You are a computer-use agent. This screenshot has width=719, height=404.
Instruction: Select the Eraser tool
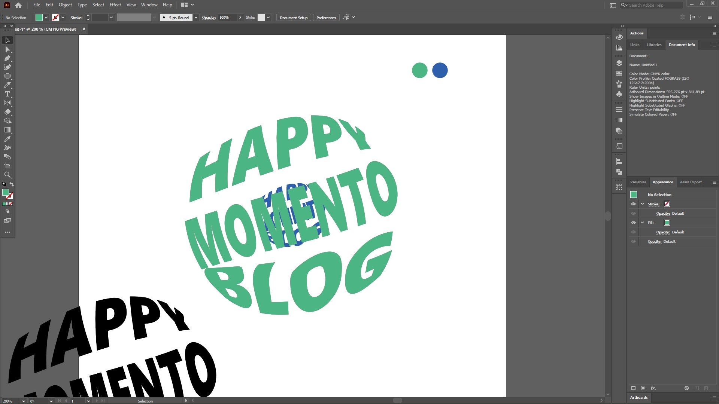tap(7, 112)
